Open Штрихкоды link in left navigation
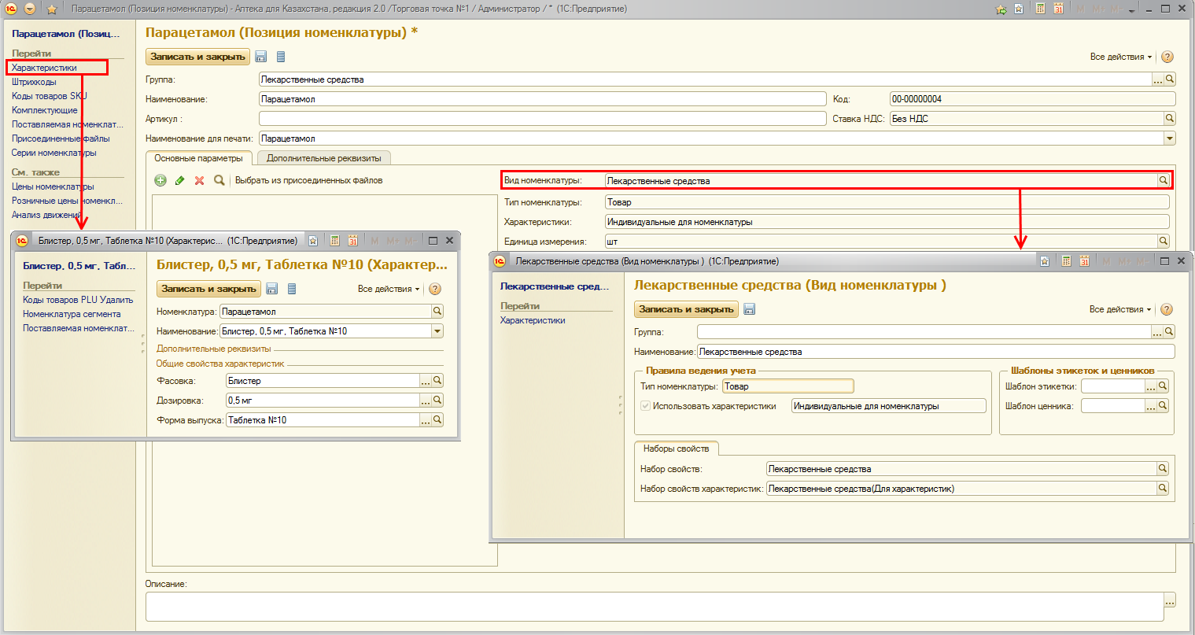Screen dimensions: 1195x635 34,82
